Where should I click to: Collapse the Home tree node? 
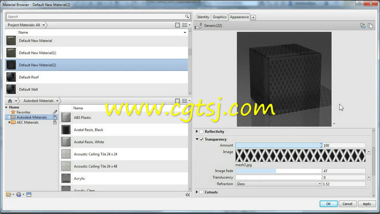click(6, 107)
